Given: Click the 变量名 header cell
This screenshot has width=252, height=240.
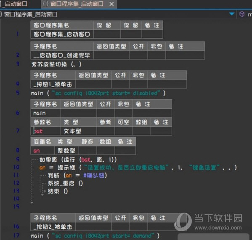Looking at the screenshot, I should [x=42, y=141].
